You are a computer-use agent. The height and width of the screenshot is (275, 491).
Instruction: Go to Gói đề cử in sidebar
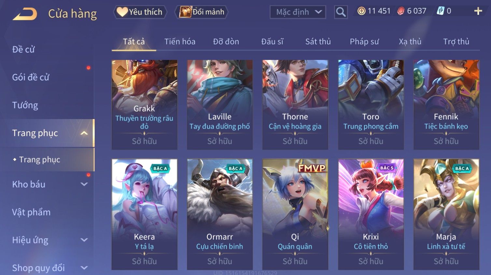point(31,77)
